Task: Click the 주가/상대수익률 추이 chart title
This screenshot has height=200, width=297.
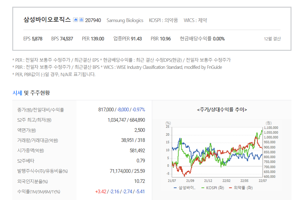Action: click(222, 109)
